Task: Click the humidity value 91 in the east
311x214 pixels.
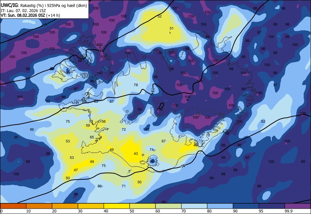Action: click(x=275, y=85)
